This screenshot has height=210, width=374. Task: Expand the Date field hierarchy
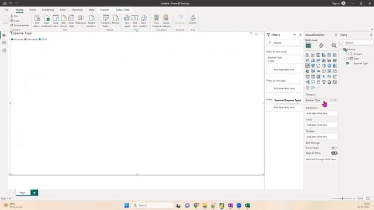point(344,58)
